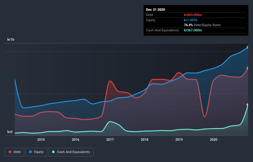Image resolution: width=253 pixels, height=162 pixels.
Task: Click the 2020 x-axis label
Action: pyautogui.click(x=214, y=140)
